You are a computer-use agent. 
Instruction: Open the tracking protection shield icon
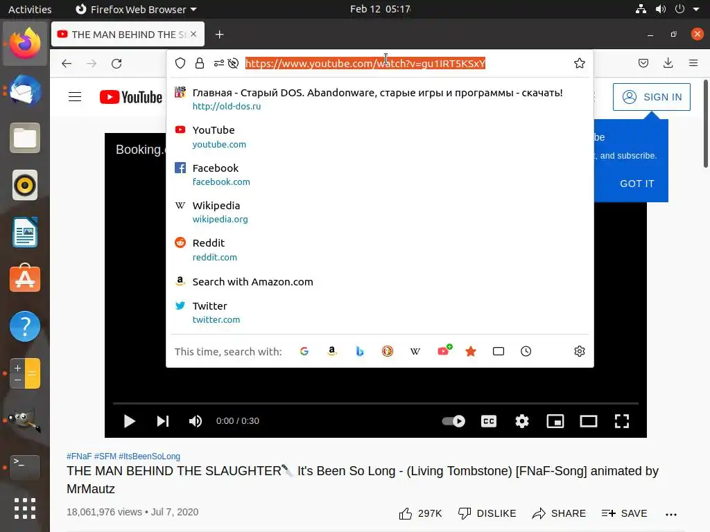point(180,63)
